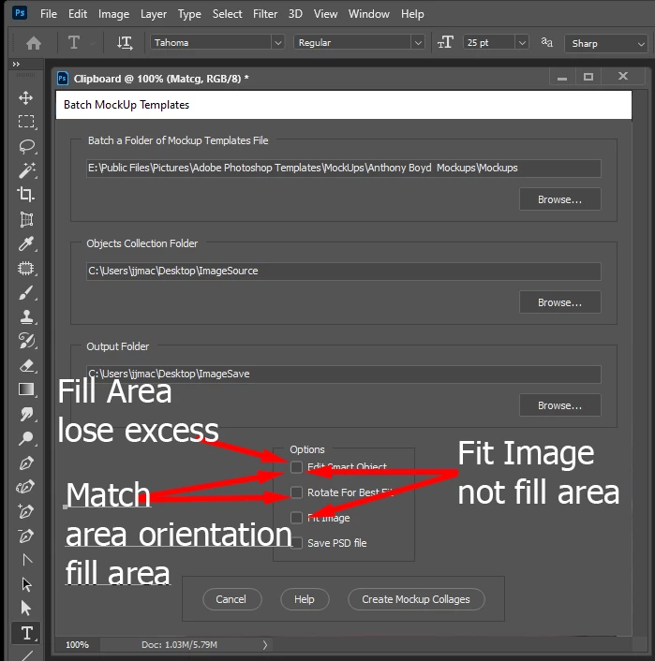Image resolution: width=655 pixels, height=661 pixels.
Task: Toggle Edit Smart Object checkbox
Action: pyautogui.click(x=296, y=467)
